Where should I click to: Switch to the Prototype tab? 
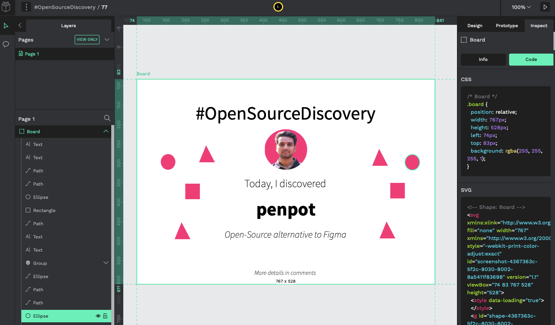[507, 26]
